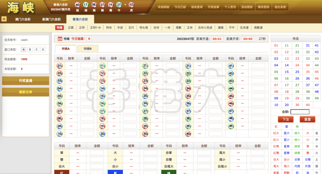The image size is (322, 174).
Task: Expand the 最新注单 panel
Action: point(25,92)
